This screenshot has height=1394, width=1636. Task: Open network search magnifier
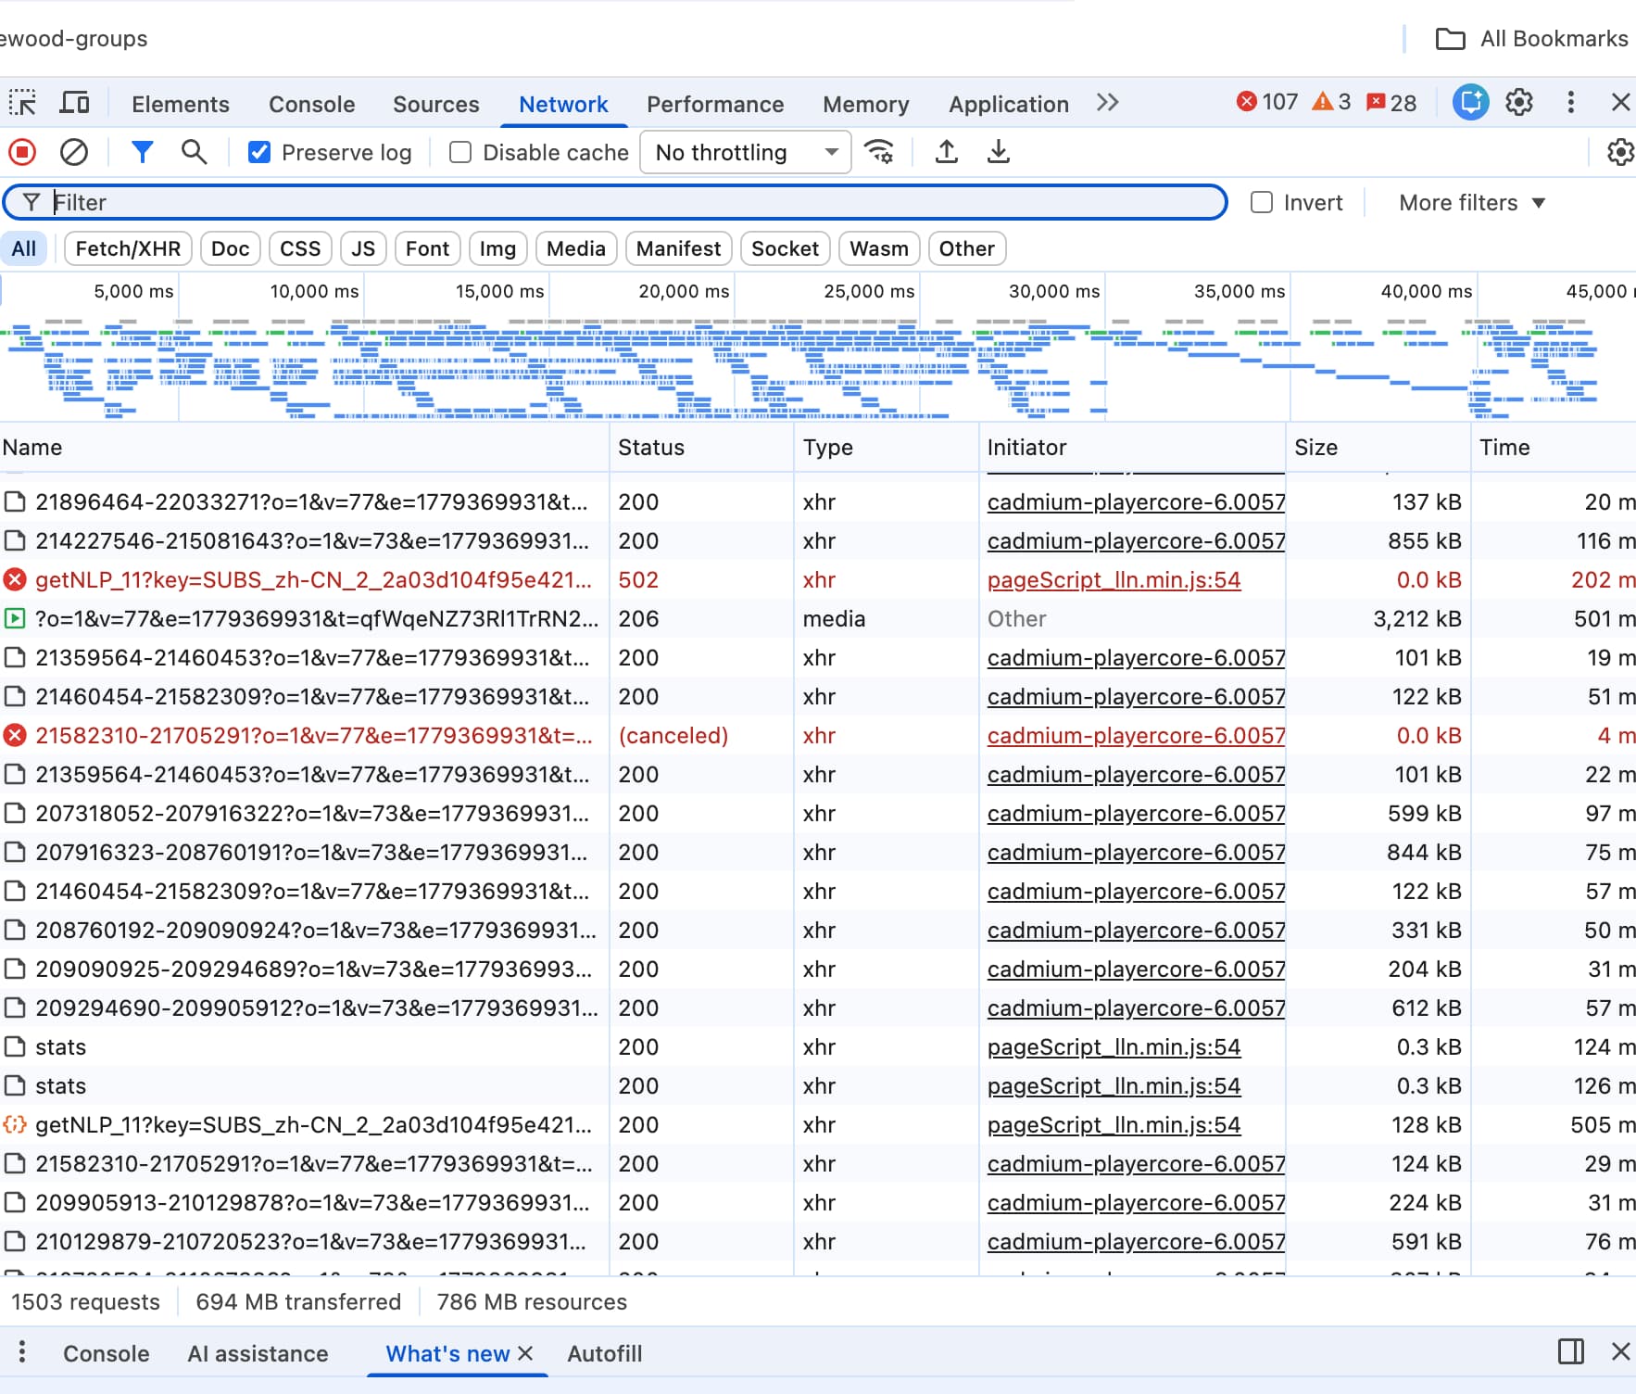(x=194, y=152)
